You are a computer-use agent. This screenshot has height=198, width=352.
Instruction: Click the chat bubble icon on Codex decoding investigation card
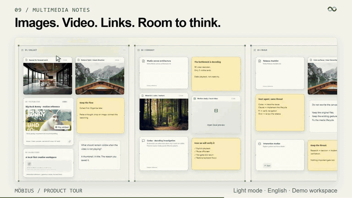pyautogui.click(x=143, y=141)
